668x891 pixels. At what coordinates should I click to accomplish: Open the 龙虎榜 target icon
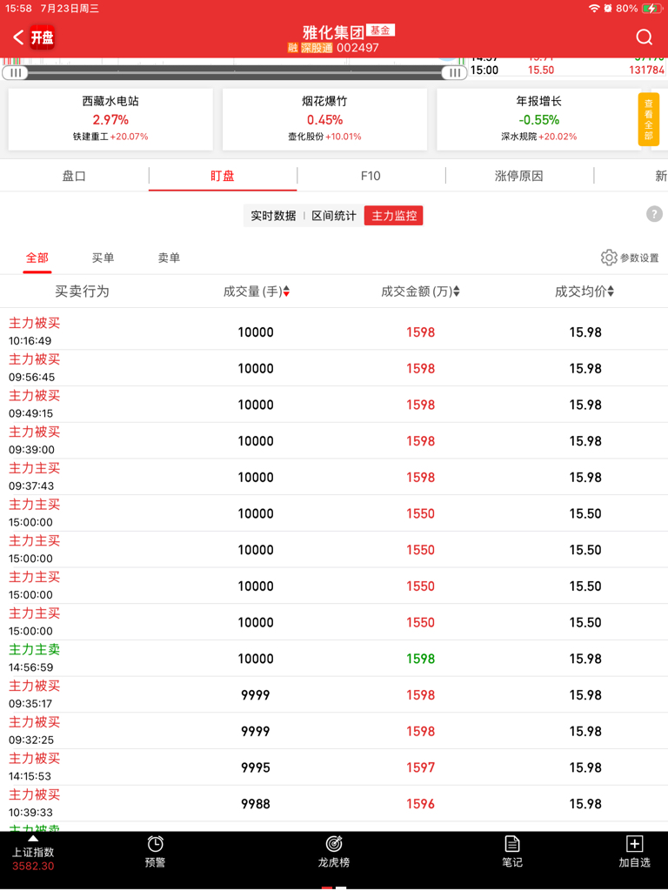(334, 844)
